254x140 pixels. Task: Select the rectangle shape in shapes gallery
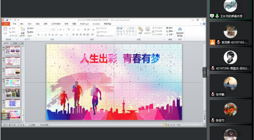130,28
